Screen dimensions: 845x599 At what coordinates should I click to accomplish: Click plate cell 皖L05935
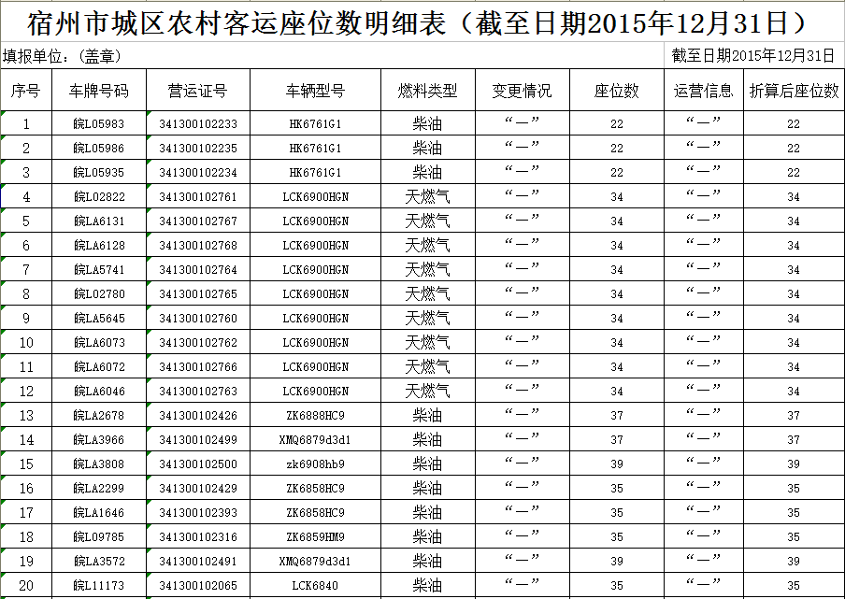point(99,172)
